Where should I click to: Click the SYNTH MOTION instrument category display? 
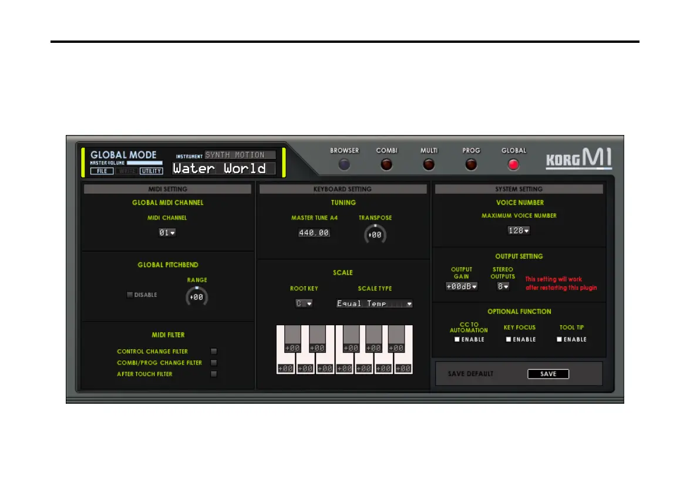240,155
